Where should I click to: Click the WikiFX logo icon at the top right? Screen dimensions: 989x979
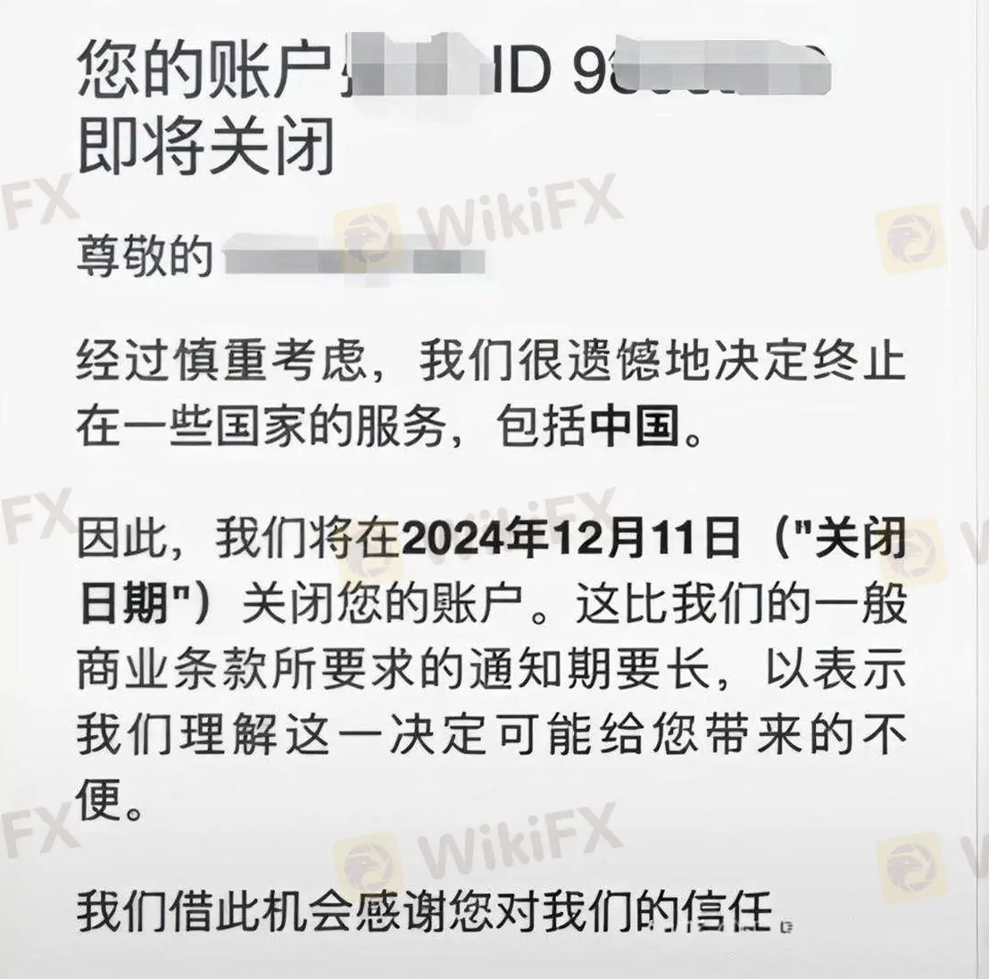coord(910,238)
